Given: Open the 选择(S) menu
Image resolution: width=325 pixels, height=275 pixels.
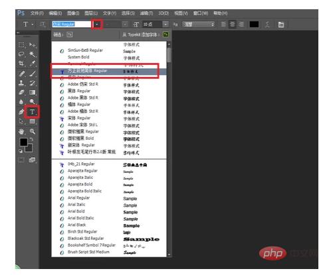Looking at the screenshot, I should click(x=128, y=13).
